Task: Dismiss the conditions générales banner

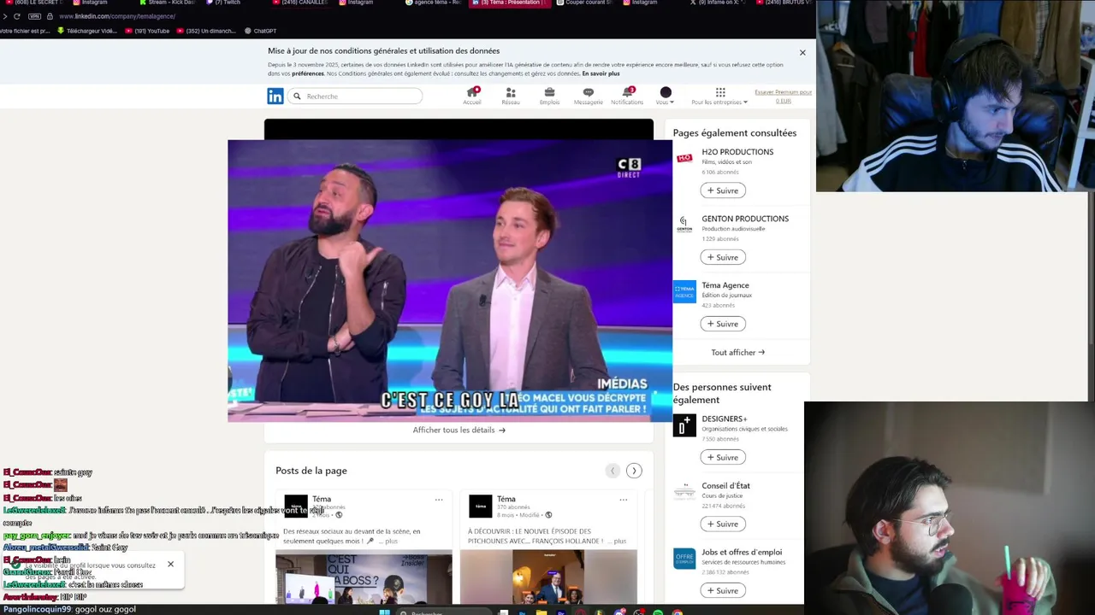Action: 802,53
